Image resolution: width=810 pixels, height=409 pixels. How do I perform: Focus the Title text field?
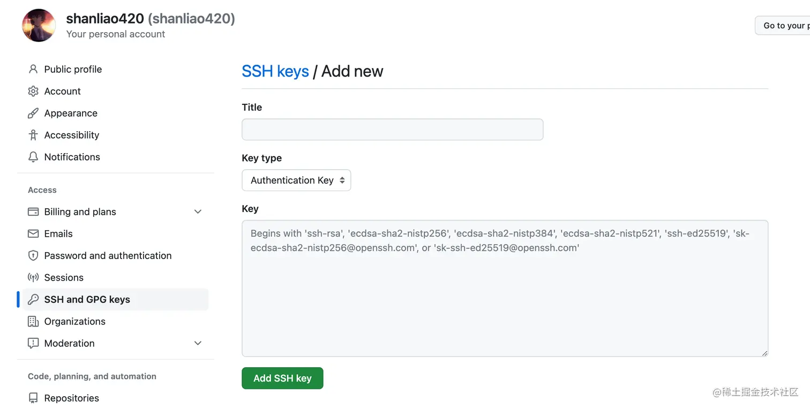pos(392,130)
